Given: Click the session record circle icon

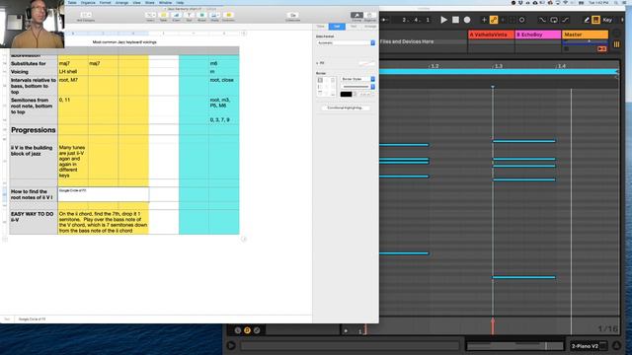Looking at the screenshot, I should (521, 20).
